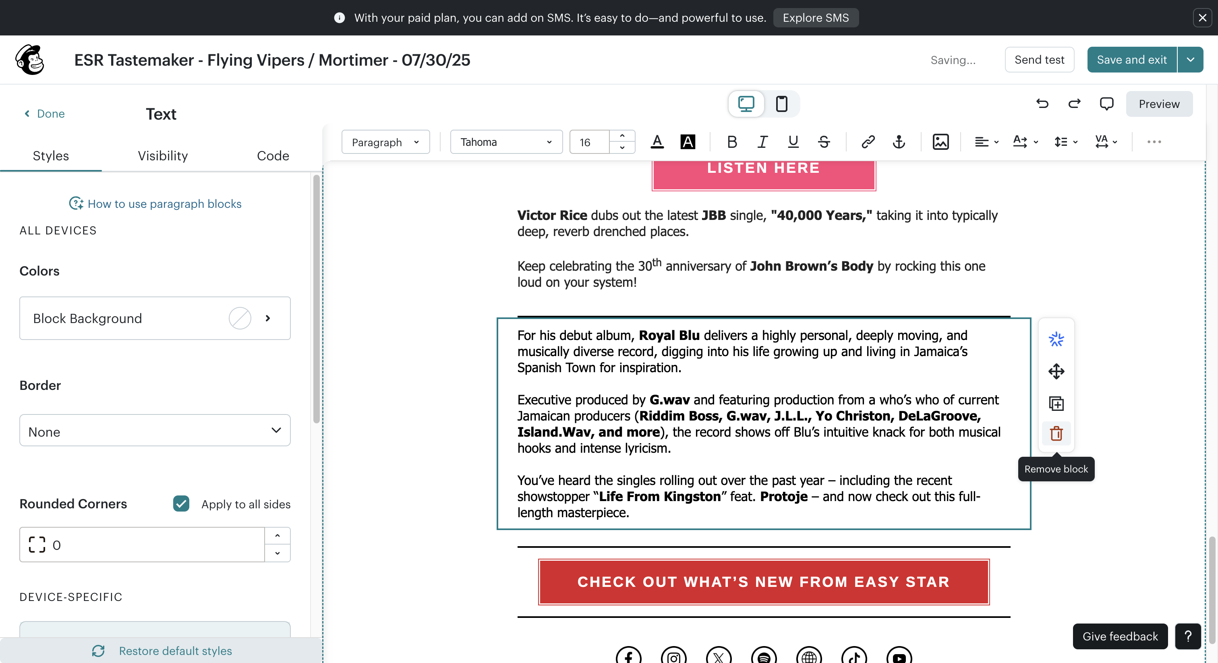This screenshot has width=1218, height=663.
Task: Open the Spotify social icon
Action: click(x=764, y=655)
